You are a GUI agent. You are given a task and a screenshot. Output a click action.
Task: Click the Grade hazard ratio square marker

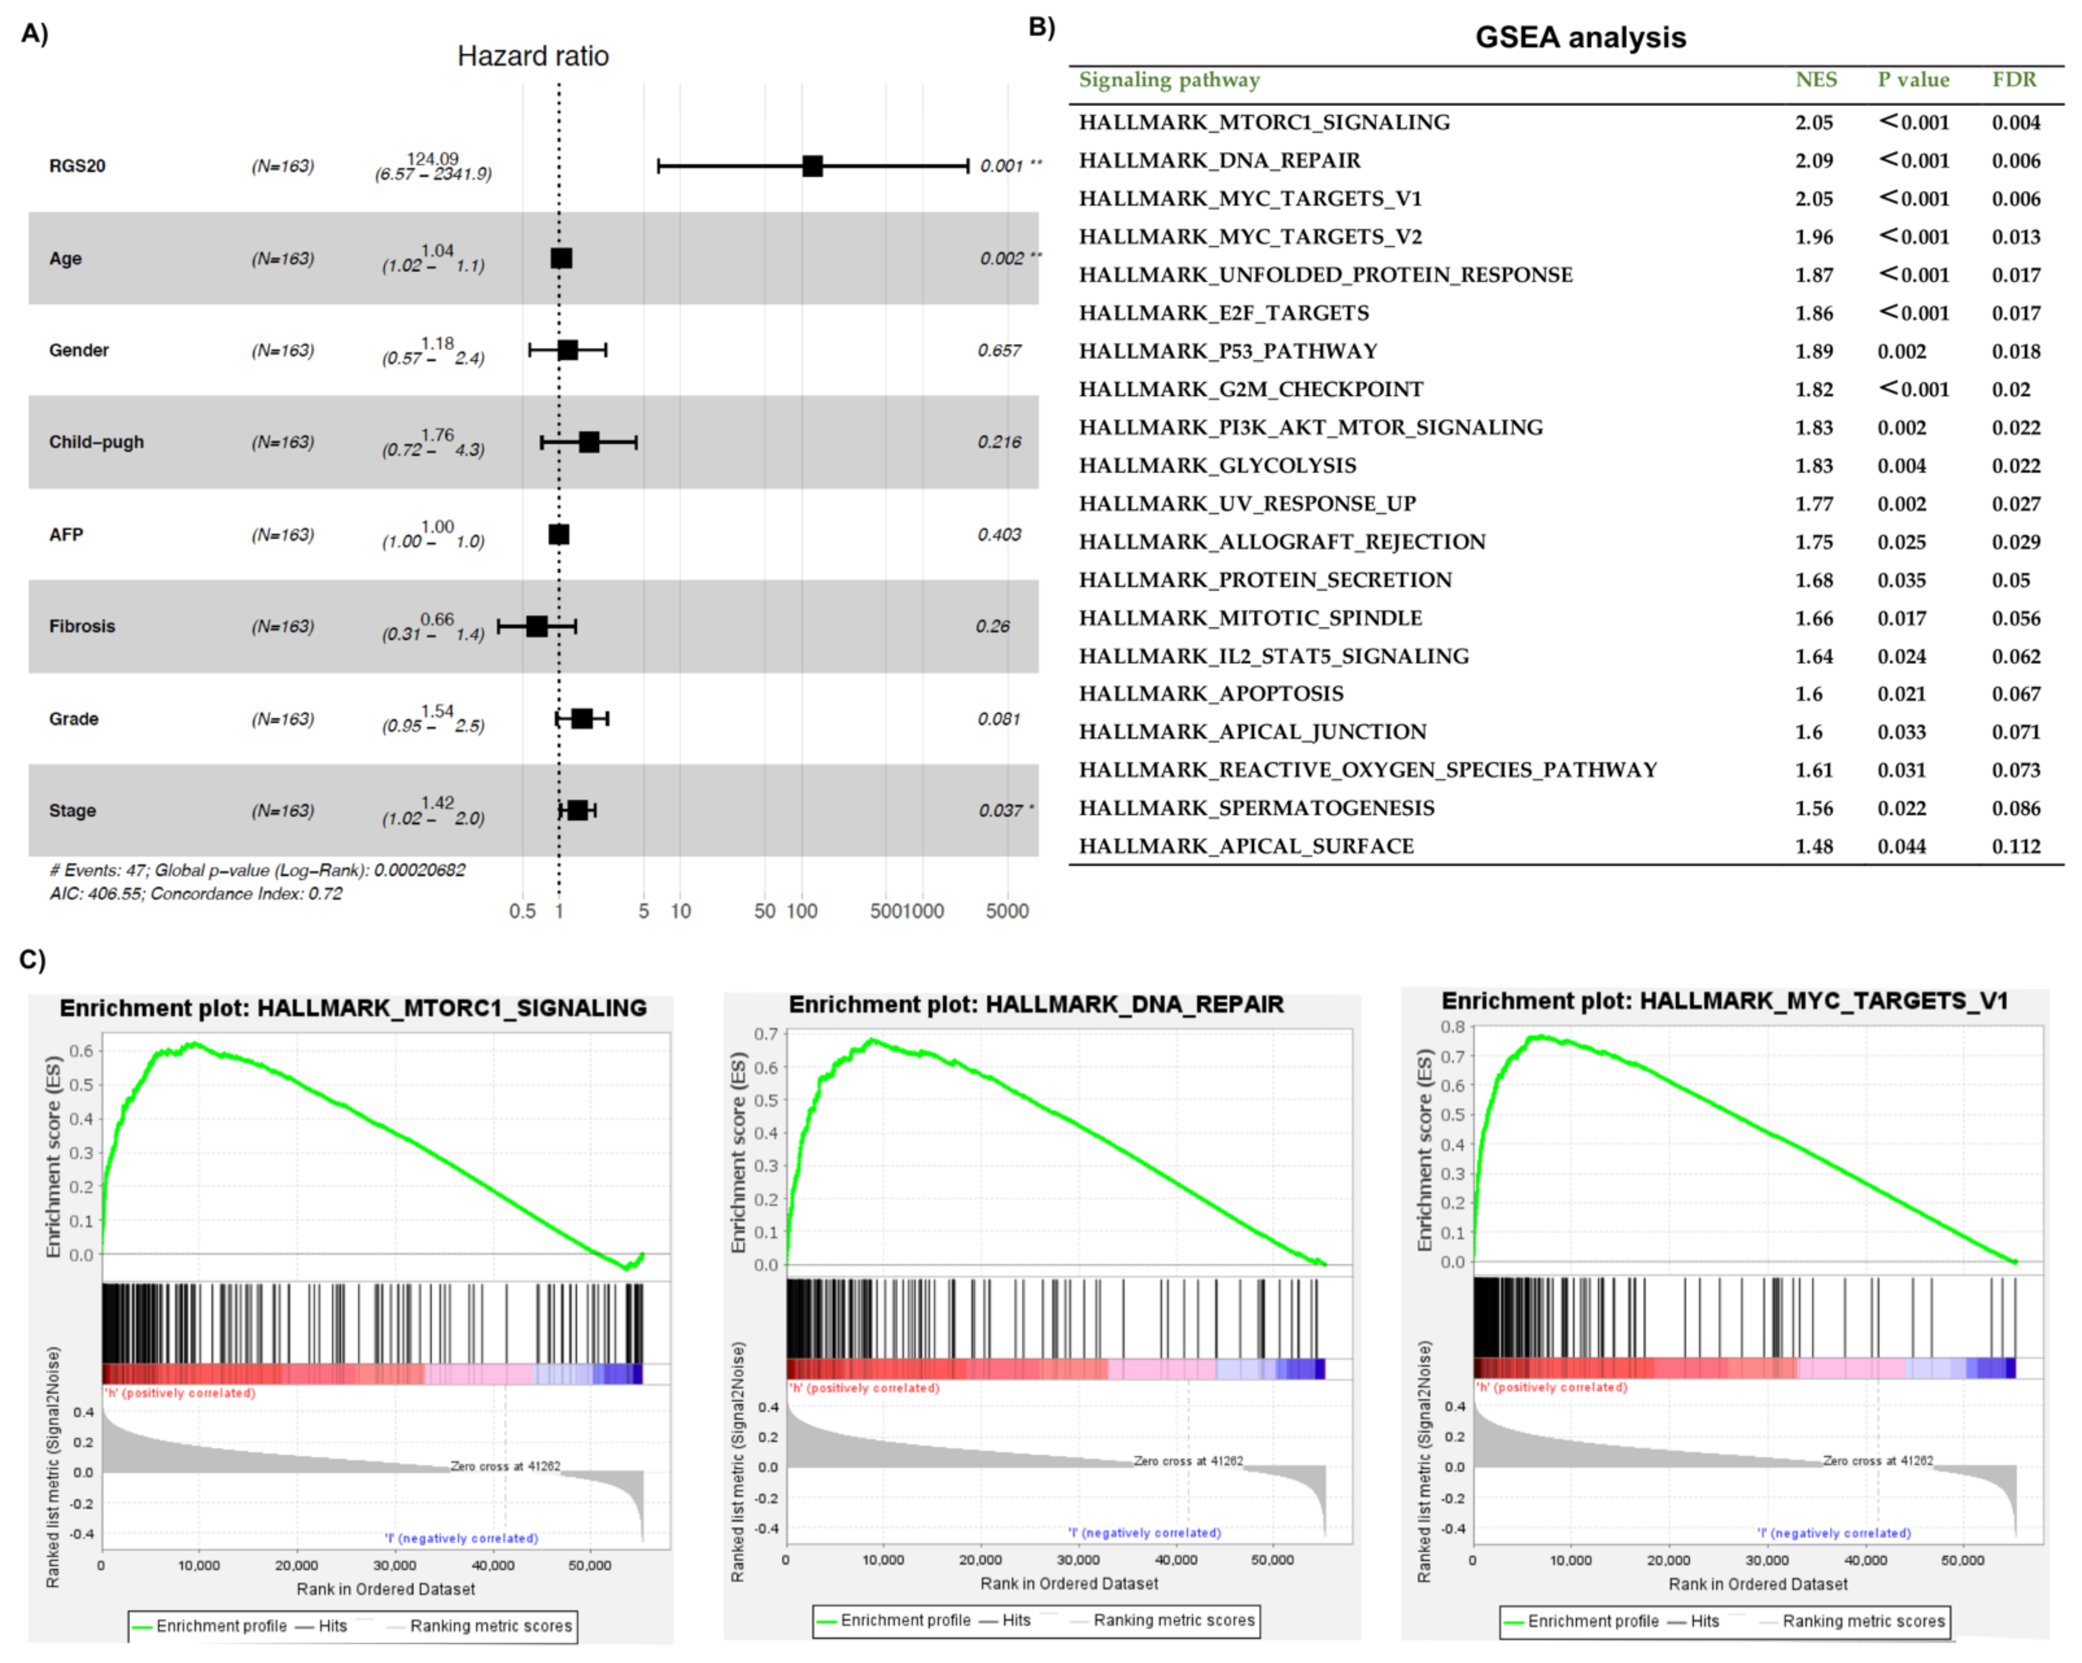click(581, 719)
